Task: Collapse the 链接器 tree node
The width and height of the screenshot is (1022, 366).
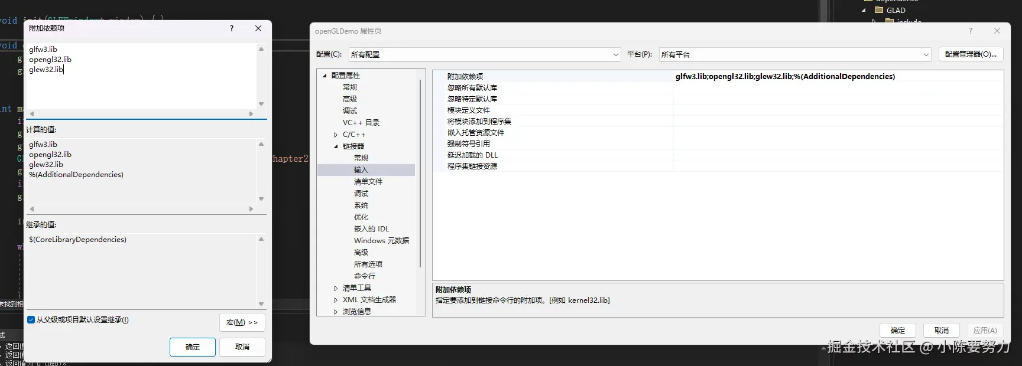Action: [336, 146]
